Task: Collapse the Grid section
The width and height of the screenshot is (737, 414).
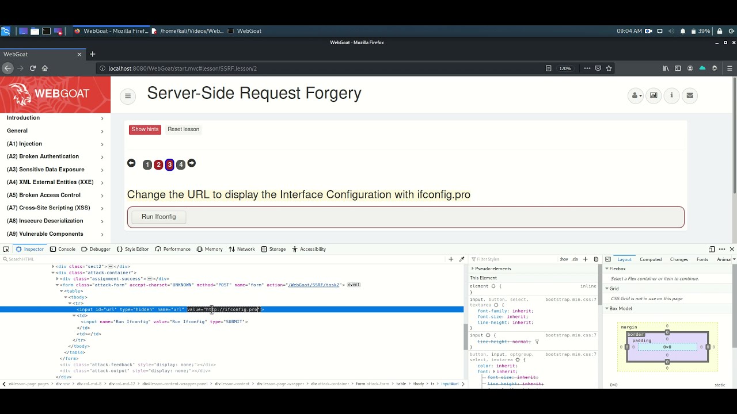Action: (x=607, y=288)
